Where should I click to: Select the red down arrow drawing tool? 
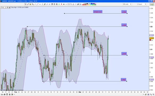point(61,4)
